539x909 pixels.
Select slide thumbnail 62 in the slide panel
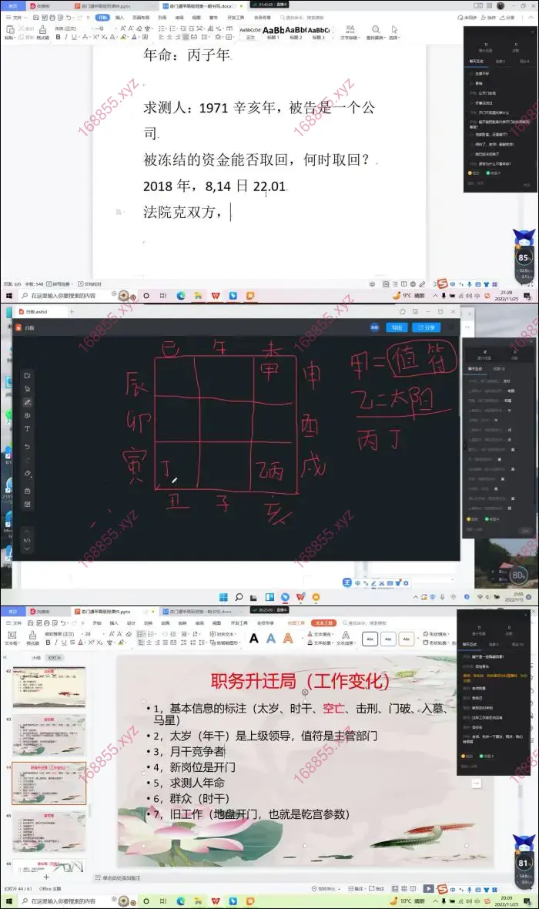point(49,687)
